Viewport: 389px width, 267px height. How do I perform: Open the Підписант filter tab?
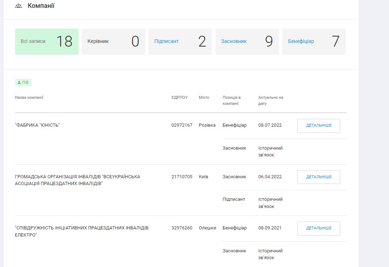[x=180, y=42]
